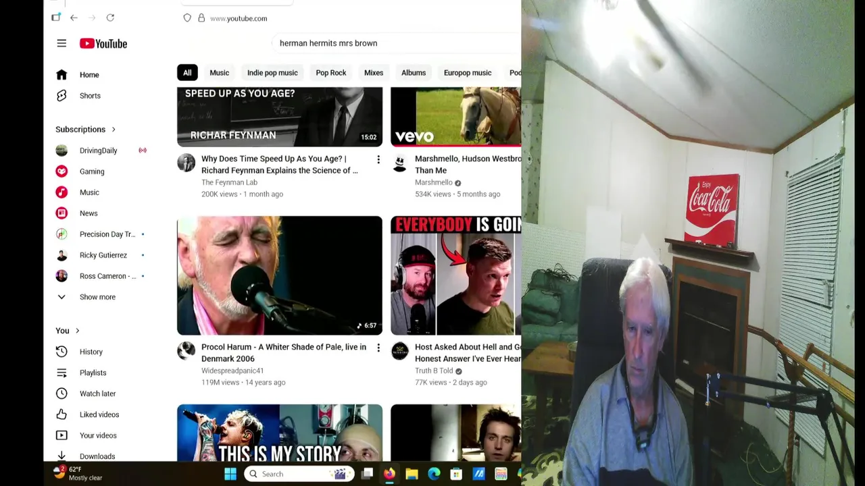This screenshot has height=486, width=865.
Task: Open Home in the YouTube sidebar
Action: click(89, 75)
